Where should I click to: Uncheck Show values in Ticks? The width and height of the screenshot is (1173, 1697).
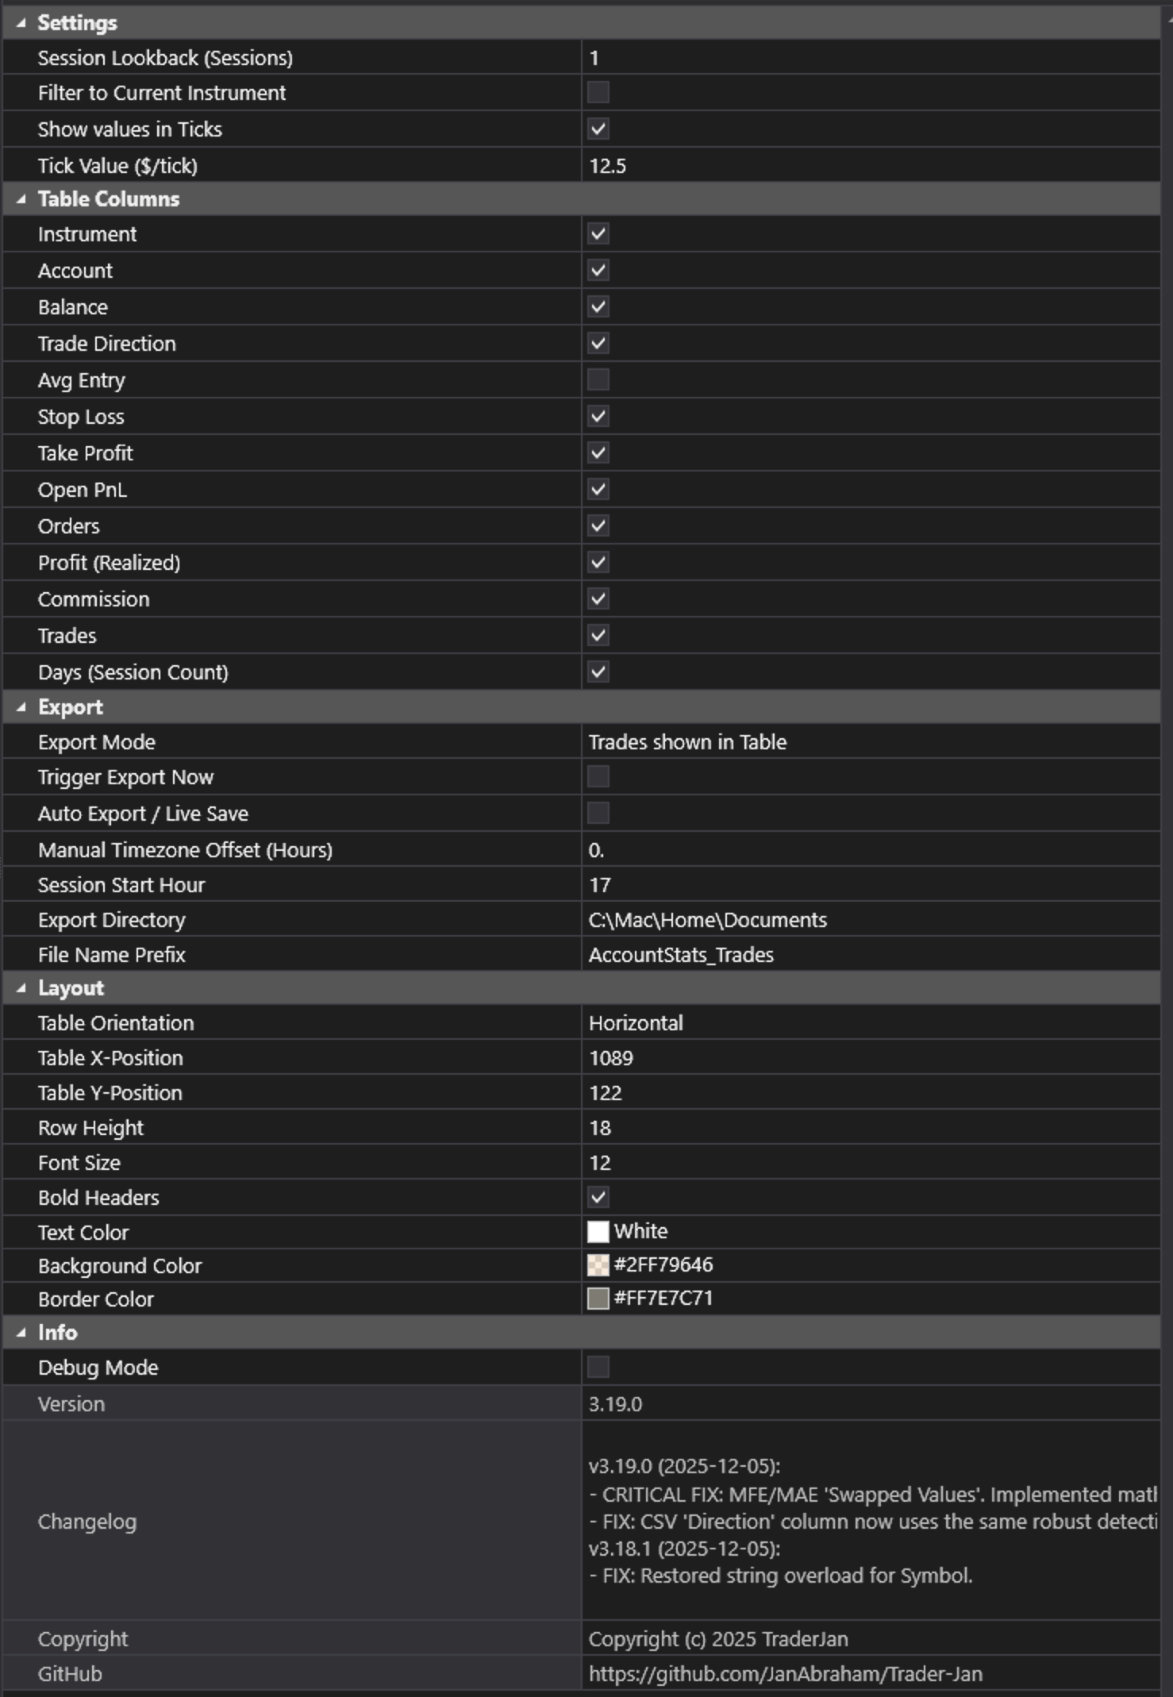[598, 129]
